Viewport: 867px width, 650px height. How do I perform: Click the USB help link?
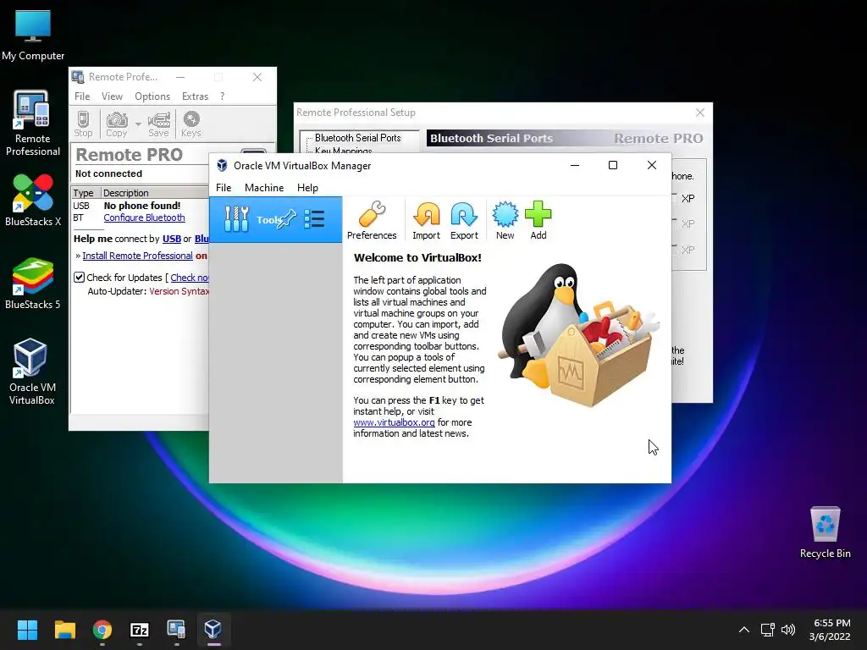(x=171, y=239)
